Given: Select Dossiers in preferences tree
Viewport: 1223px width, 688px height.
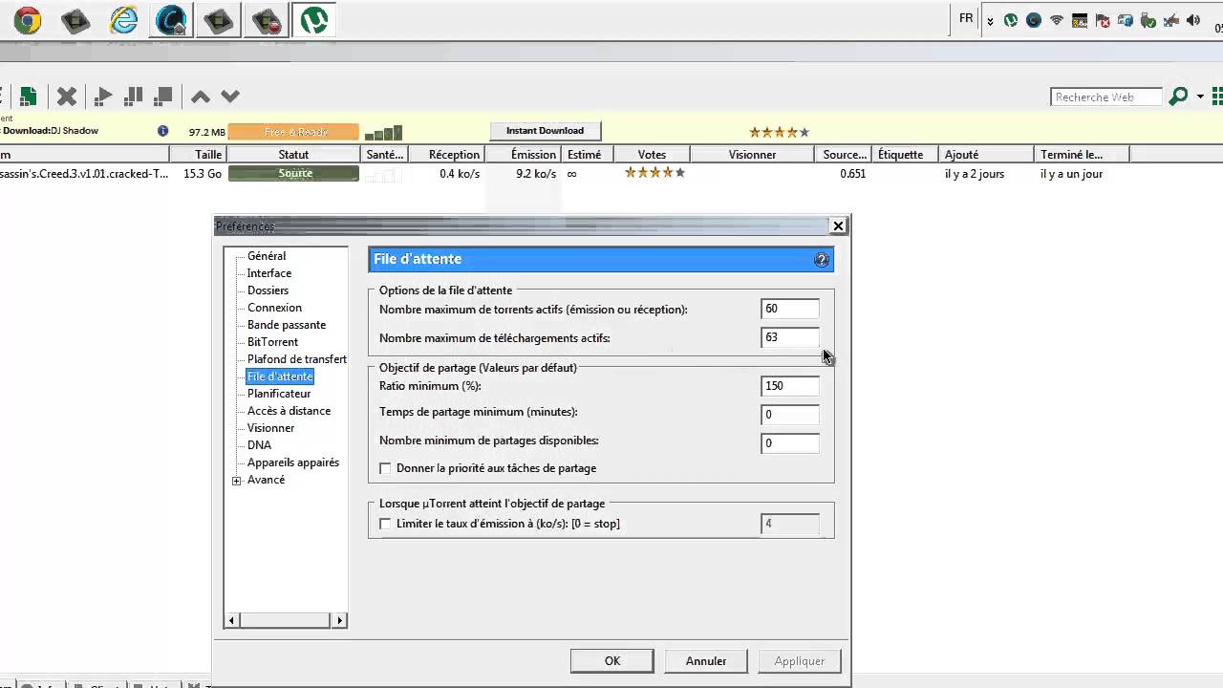Looking at the screenshot, I should click(268, 290).
